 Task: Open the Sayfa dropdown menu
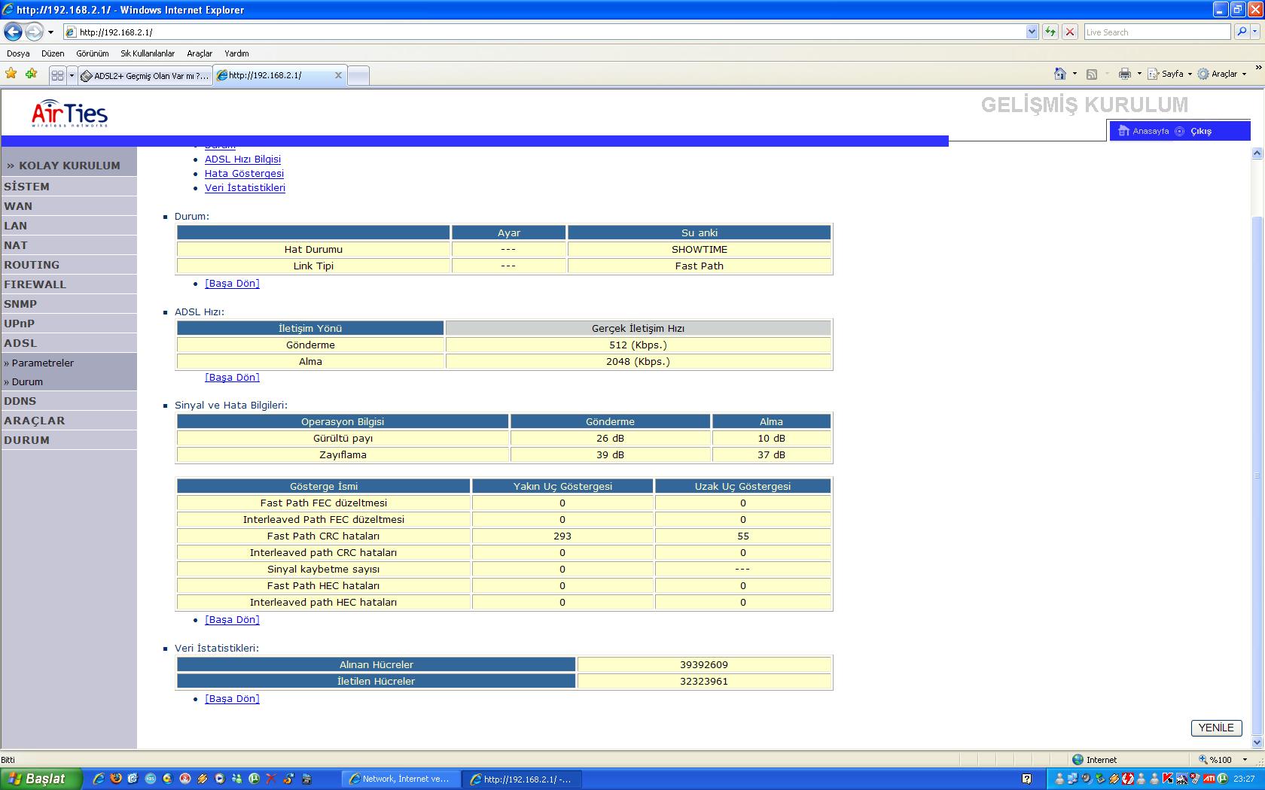1169,74
